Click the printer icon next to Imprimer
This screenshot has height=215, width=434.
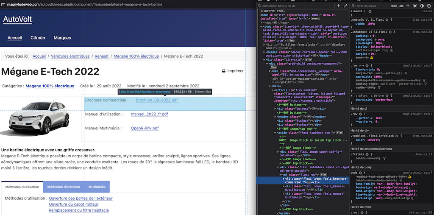click(224, 71)
